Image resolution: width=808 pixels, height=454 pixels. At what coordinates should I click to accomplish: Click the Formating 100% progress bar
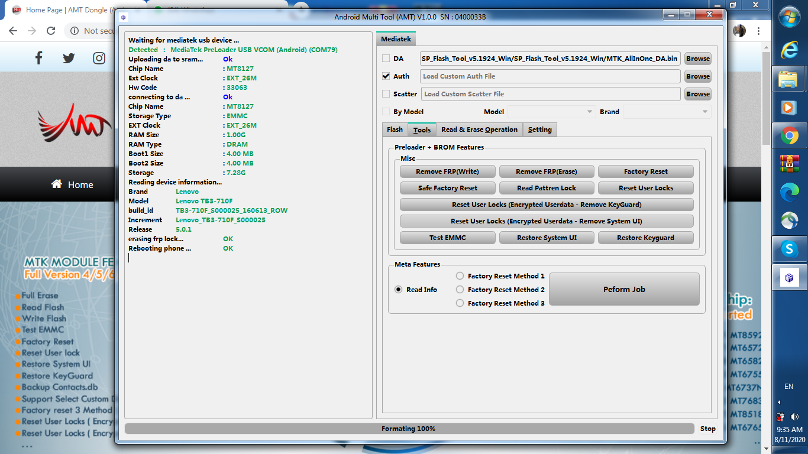(409, 429)
